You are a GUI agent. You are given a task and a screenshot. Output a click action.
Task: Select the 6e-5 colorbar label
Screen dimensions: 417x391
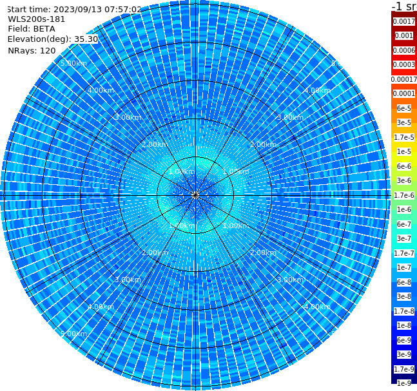404,108
